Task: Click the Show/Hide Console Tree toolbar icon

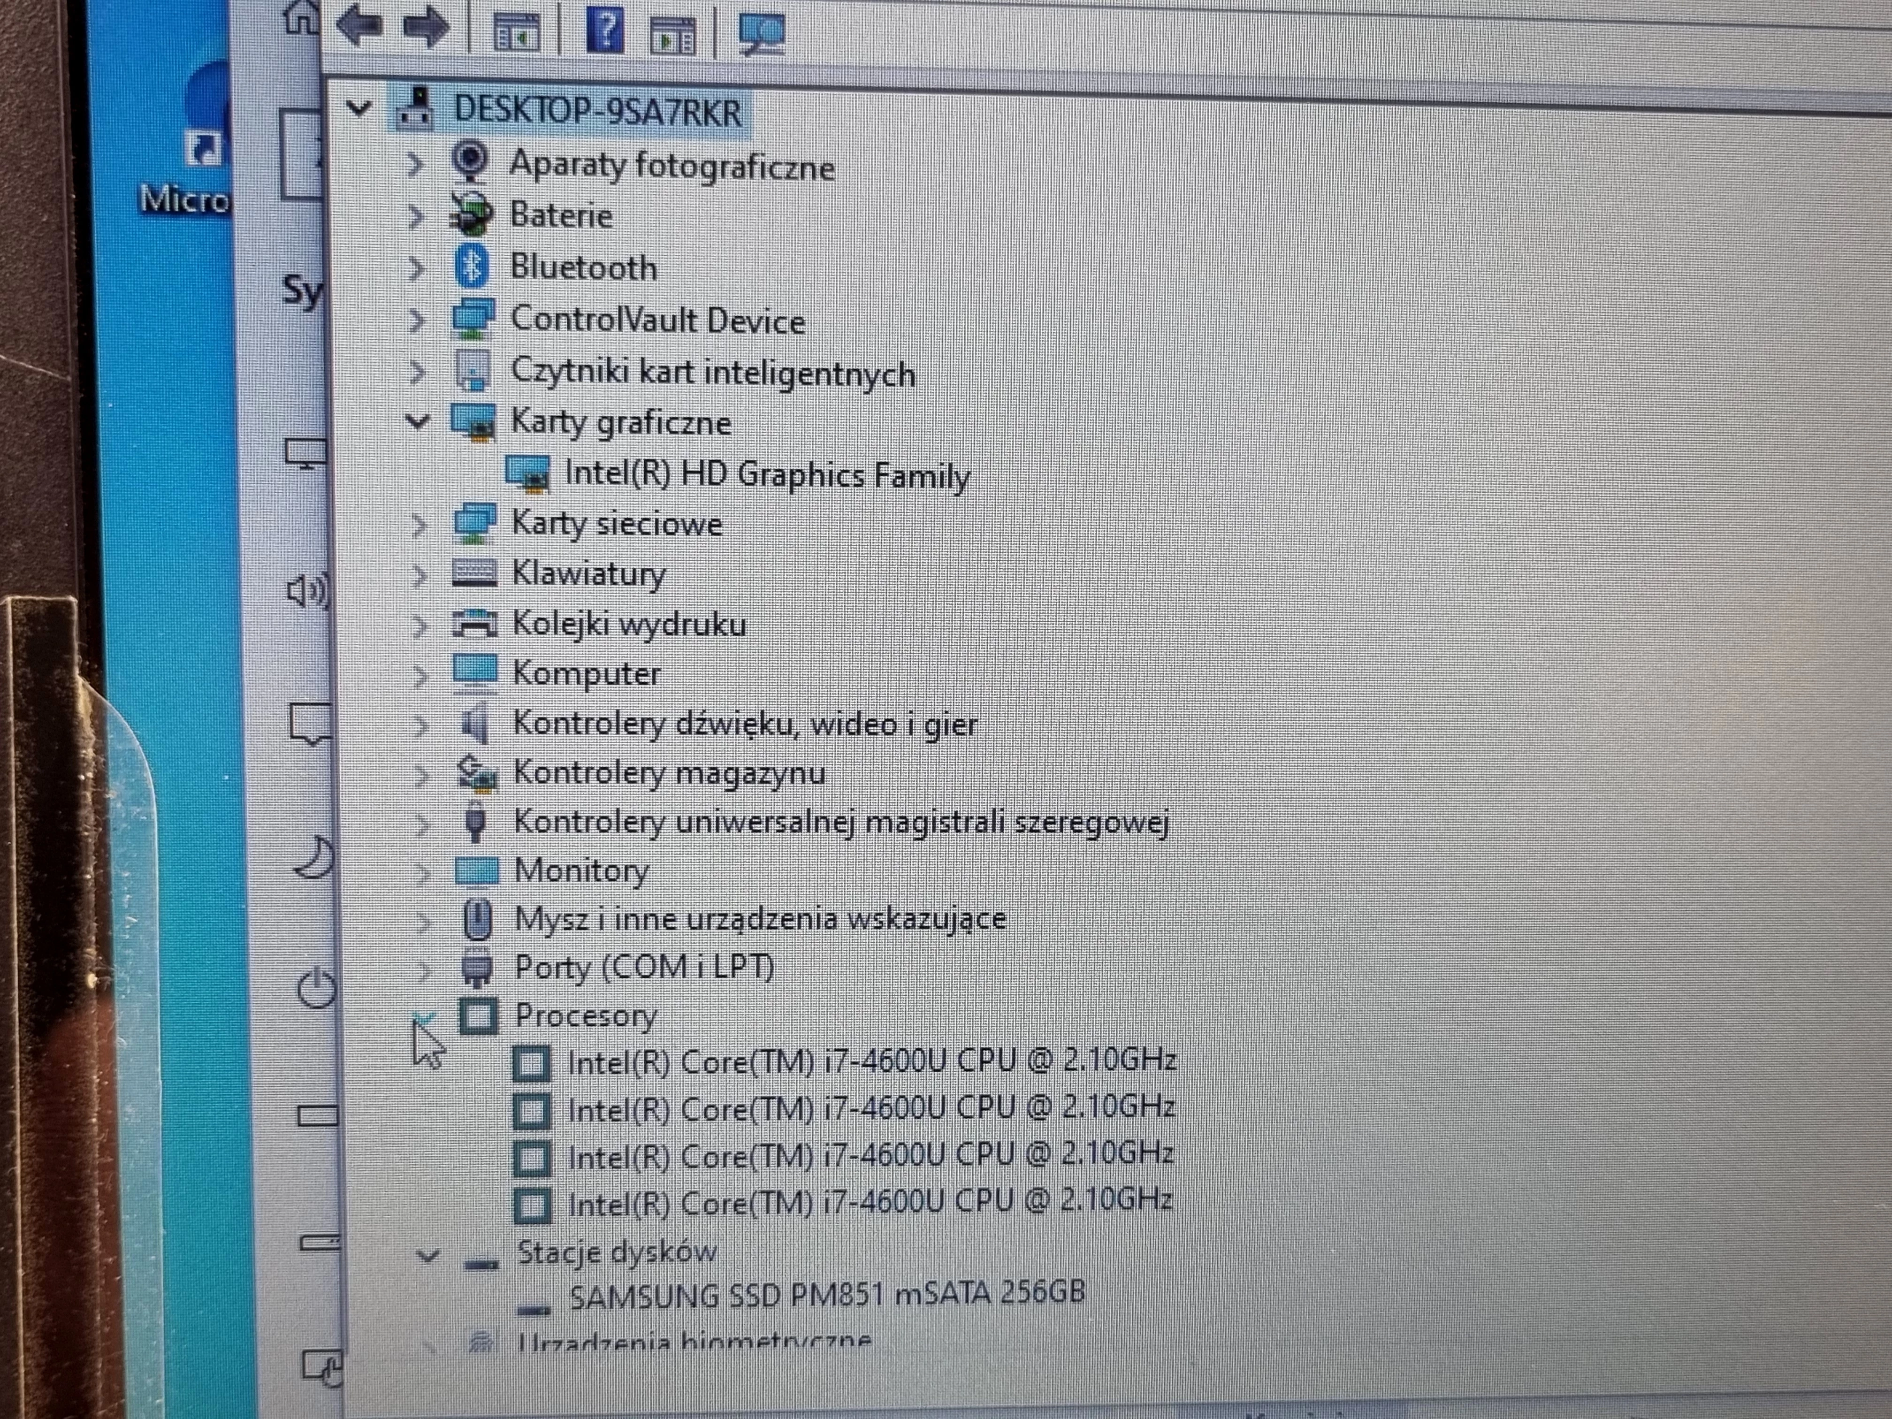Action: [x=673, y=34]
